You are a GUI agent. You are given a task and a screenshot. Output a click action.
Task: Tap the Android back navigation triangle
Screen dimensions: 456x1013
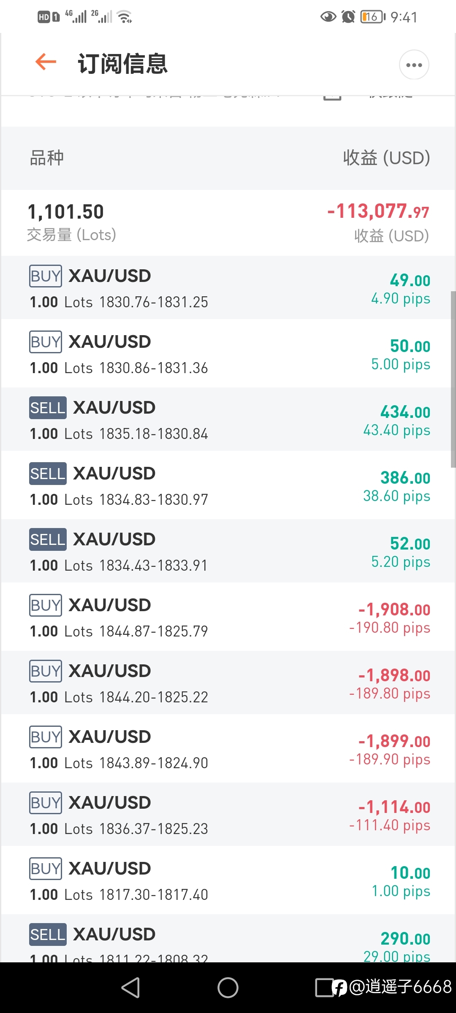(130, 988)
